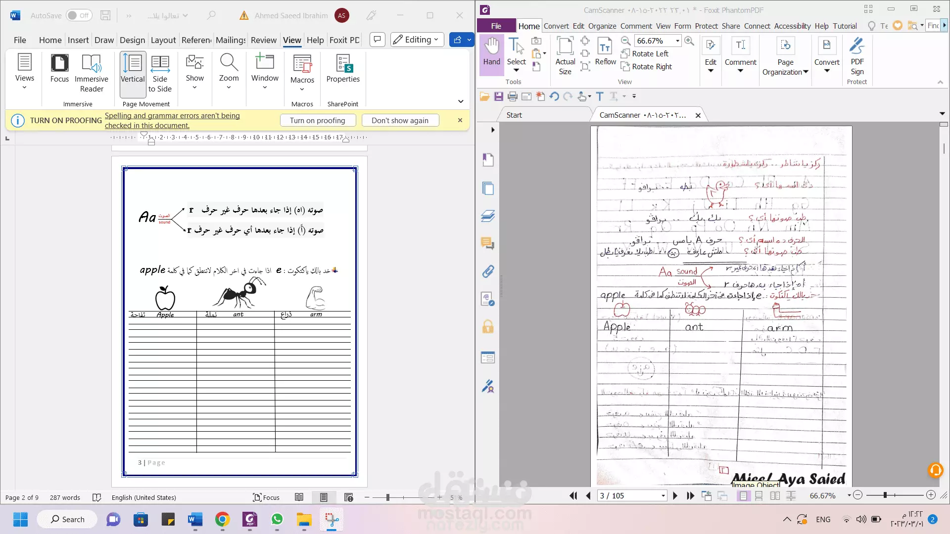Enable continuous page view in Foxit status bar

[759, 495]
